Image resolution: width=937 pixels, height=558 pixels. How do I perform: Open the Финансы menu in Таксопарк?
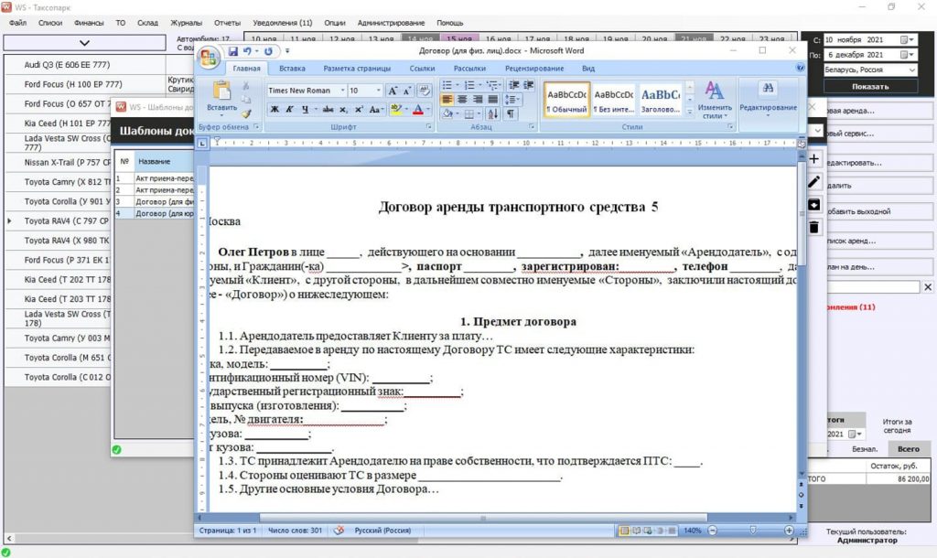click(89, 23)
